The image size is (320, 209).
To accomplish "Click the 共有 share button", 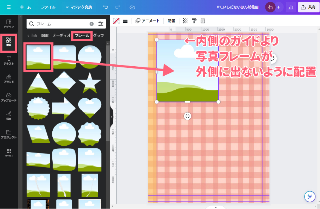I will (x=309, y=7).
